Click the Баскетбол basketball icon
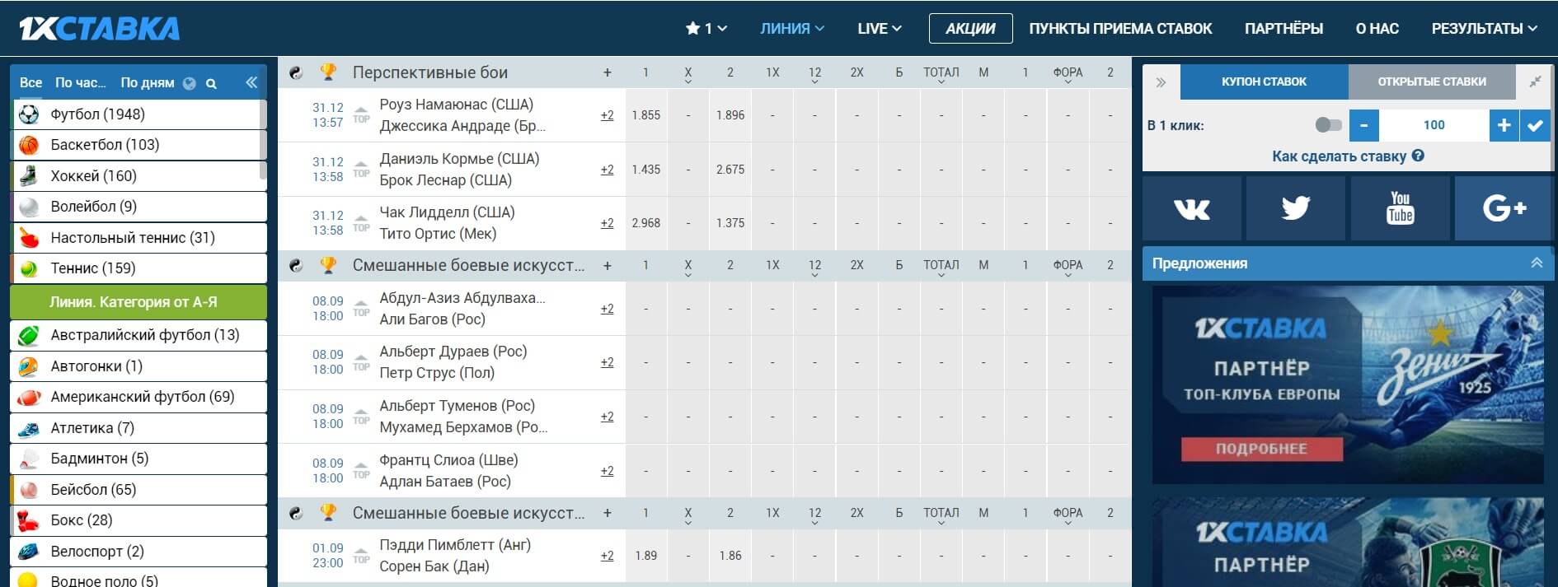This screenshot has width=1558, height=587. point(29,145)
